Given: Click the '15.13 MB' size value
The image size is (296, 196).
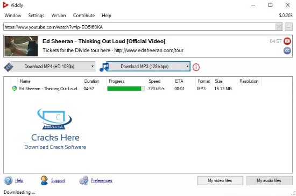Looking at the screenshot, I should (x=223, y=89).
